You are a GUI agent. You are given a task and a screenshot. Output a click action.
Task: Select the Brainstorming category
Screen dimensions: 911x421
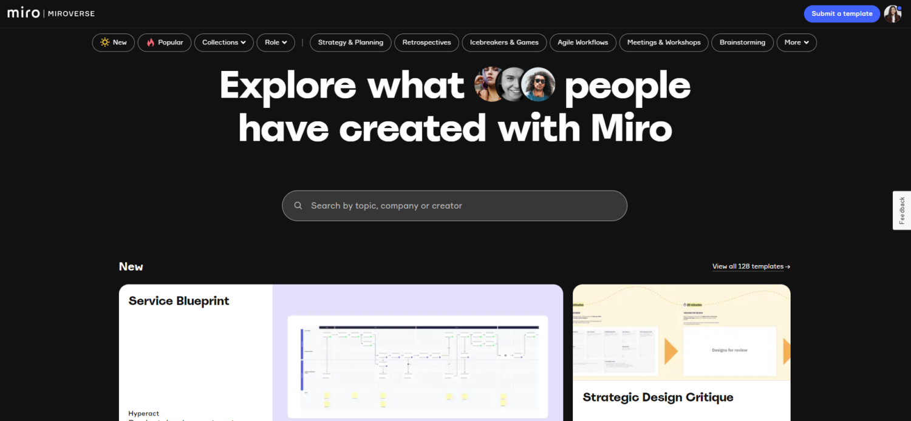(742, 42)
